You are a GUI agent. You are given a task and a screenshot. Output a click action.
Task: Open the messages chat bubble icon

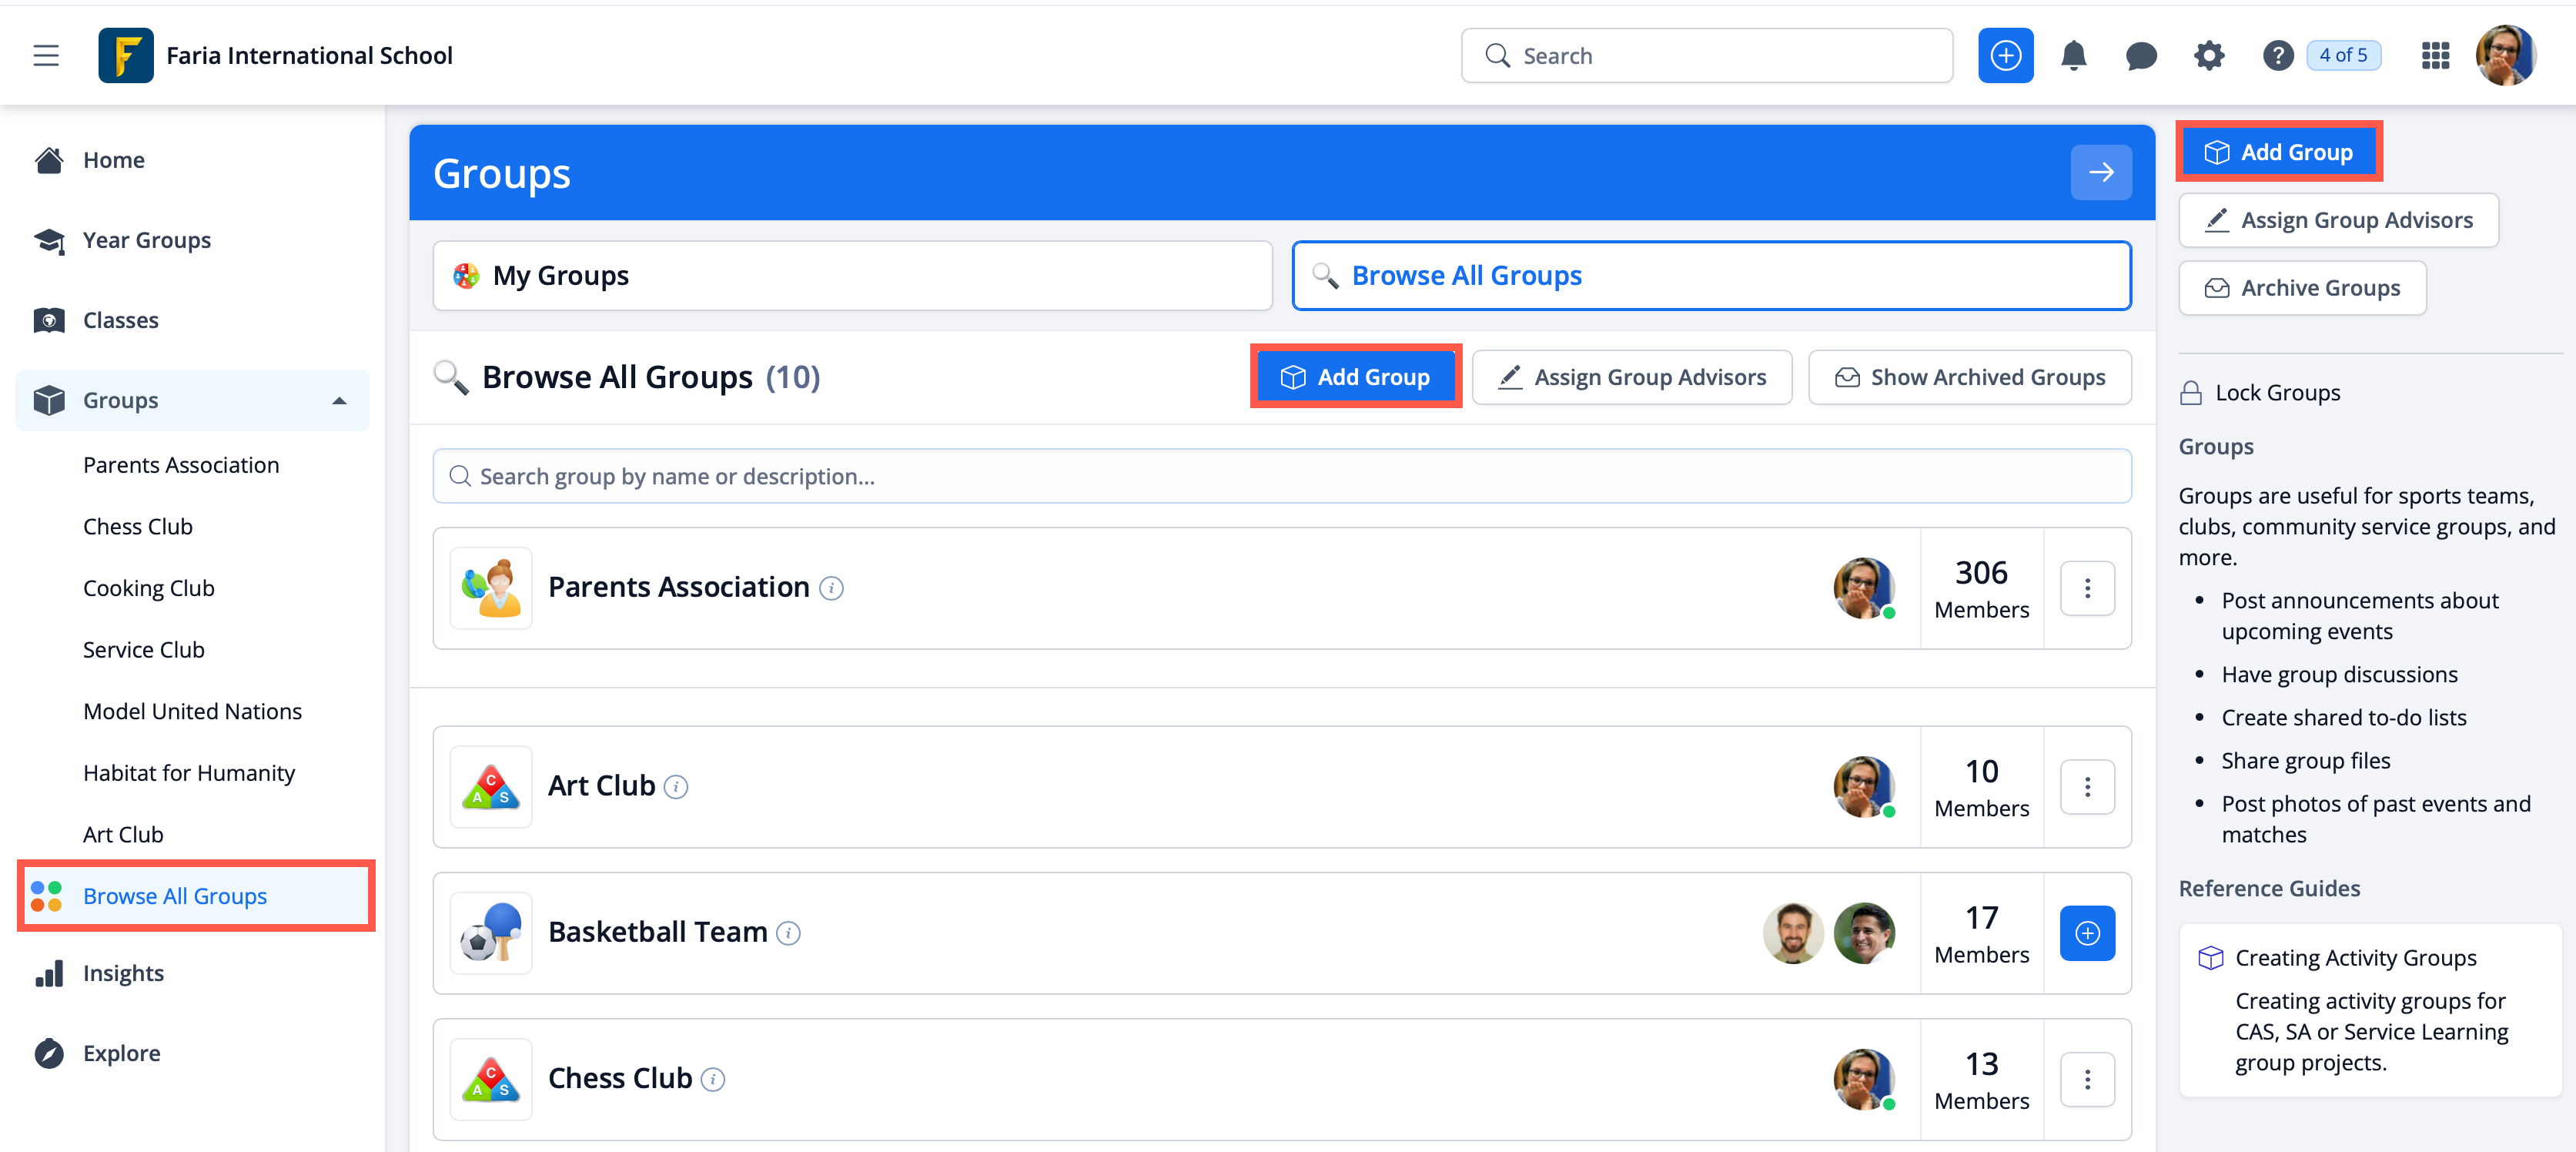(2140, 56)
